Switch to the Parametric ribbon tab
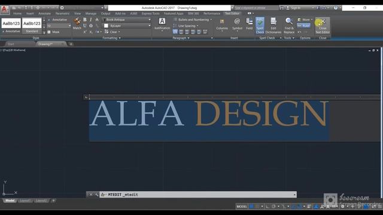 [62, 13]
